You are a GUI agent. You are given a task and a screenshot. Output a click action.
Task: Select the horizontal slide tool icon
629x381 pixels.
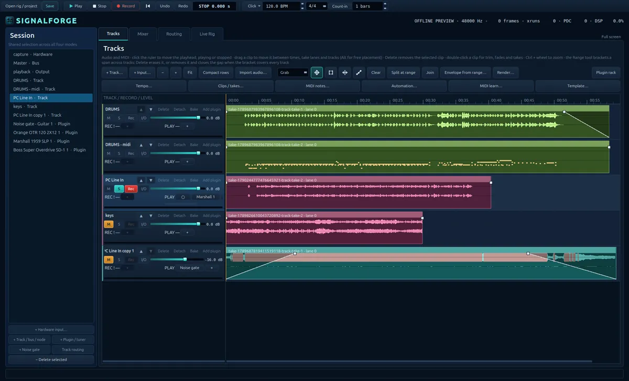pos(345,72)
